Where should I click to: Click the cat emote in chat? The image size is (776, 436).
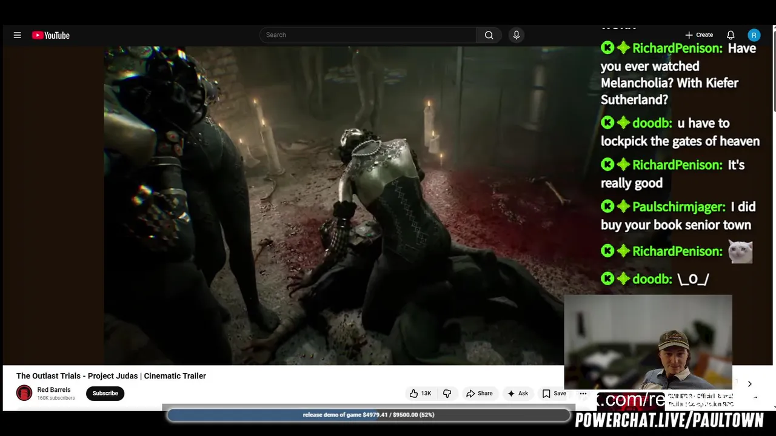(740, 251)
